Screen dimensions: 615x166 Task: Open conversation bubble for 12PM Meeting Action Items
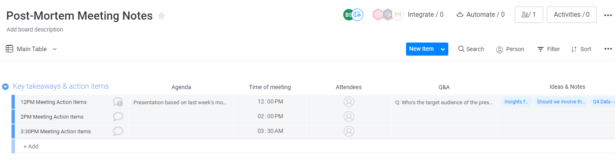pos(118,102)
